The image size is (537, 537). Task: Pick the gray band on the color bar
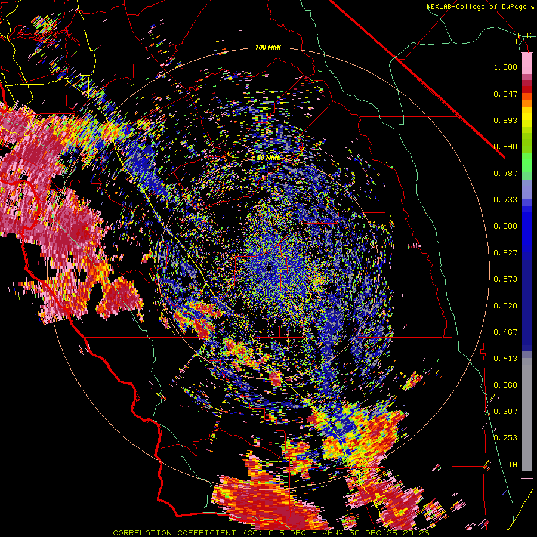[x=527, y=415]
